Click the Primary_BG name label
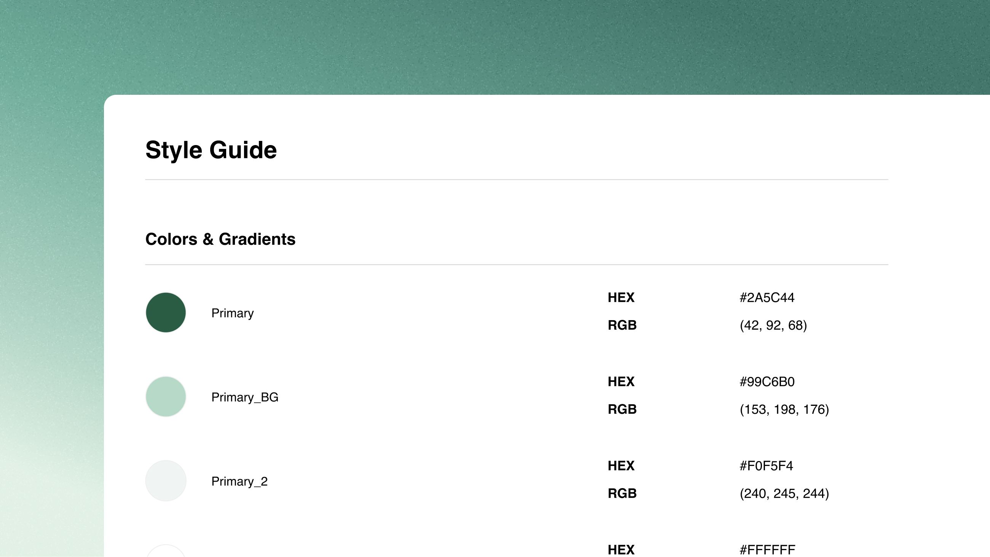The image size is (990, 557). 244,397
